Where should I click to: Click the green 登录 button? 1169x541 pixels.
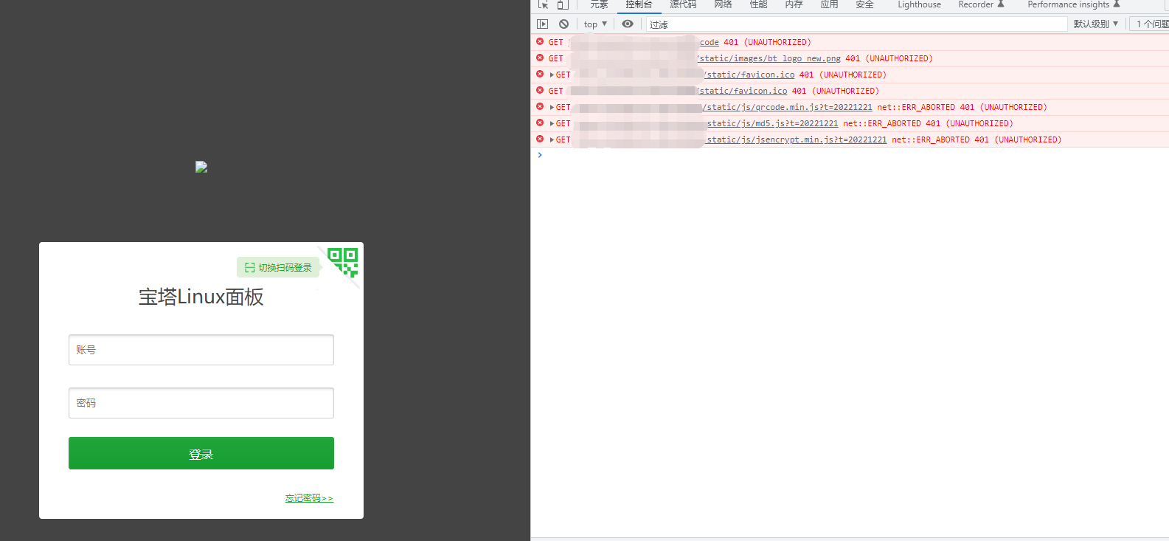pos(201,453)
